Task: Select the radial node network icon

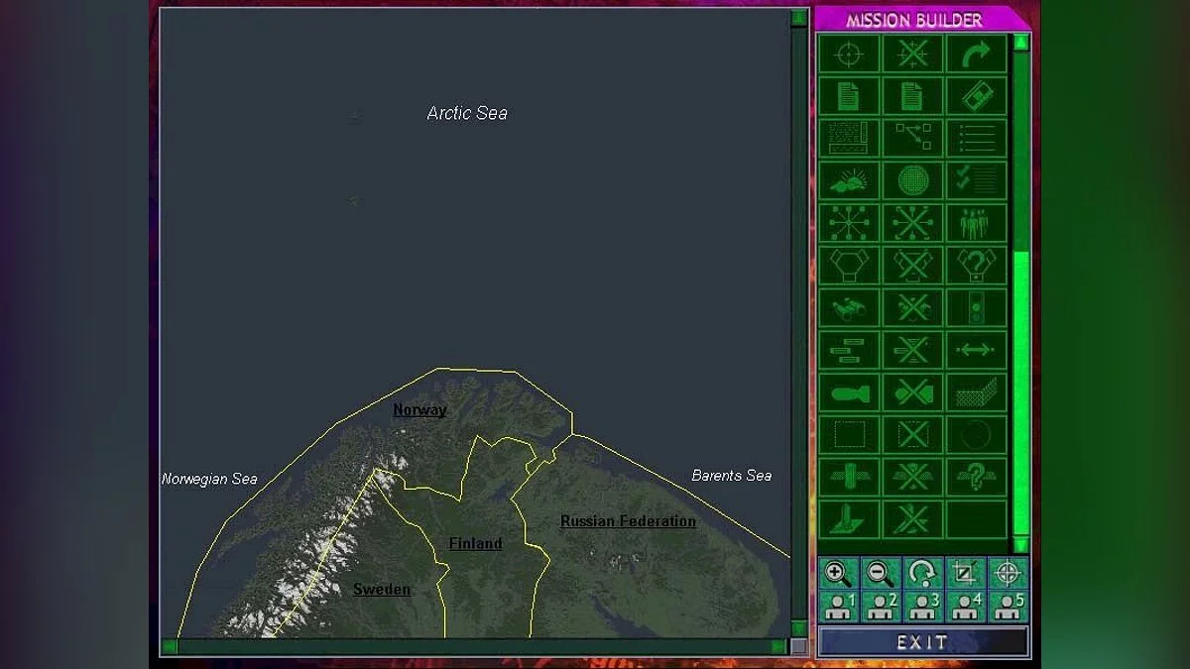Action: coord(849,223)
